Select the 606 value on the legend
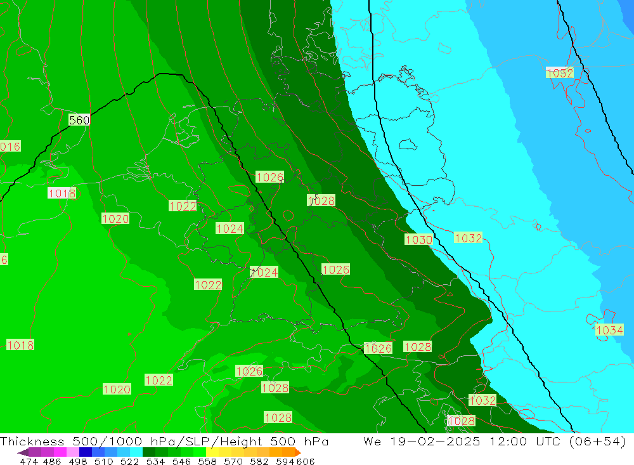This screenshot has height=465, width=634. (x=304, y=461)
